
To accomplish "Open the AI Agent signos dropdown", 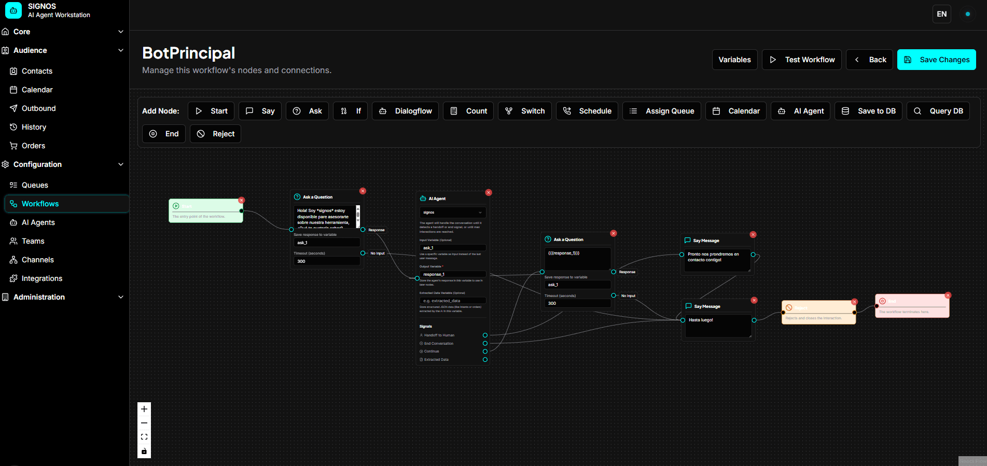I will point(452,213).
